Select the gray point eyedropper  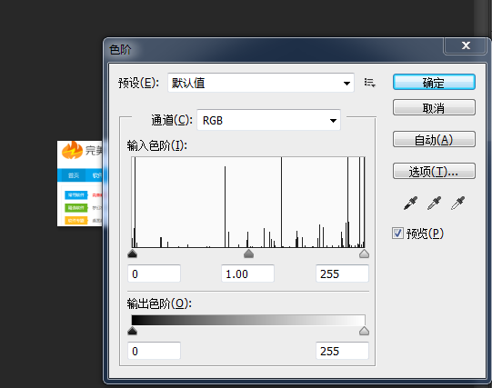pyautogui.click(x=435, y=204)
